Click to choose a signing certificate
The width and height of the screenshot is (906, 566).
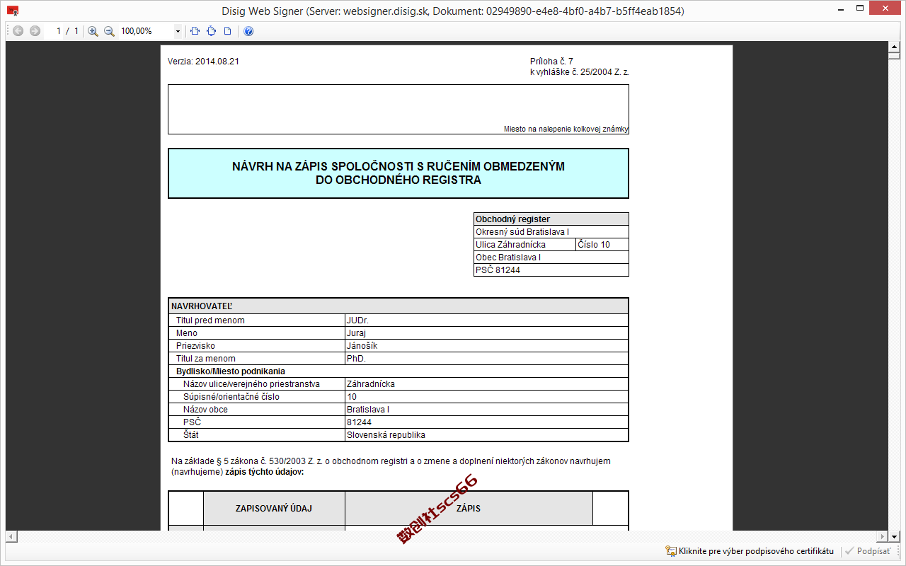[x=756, y=551]
